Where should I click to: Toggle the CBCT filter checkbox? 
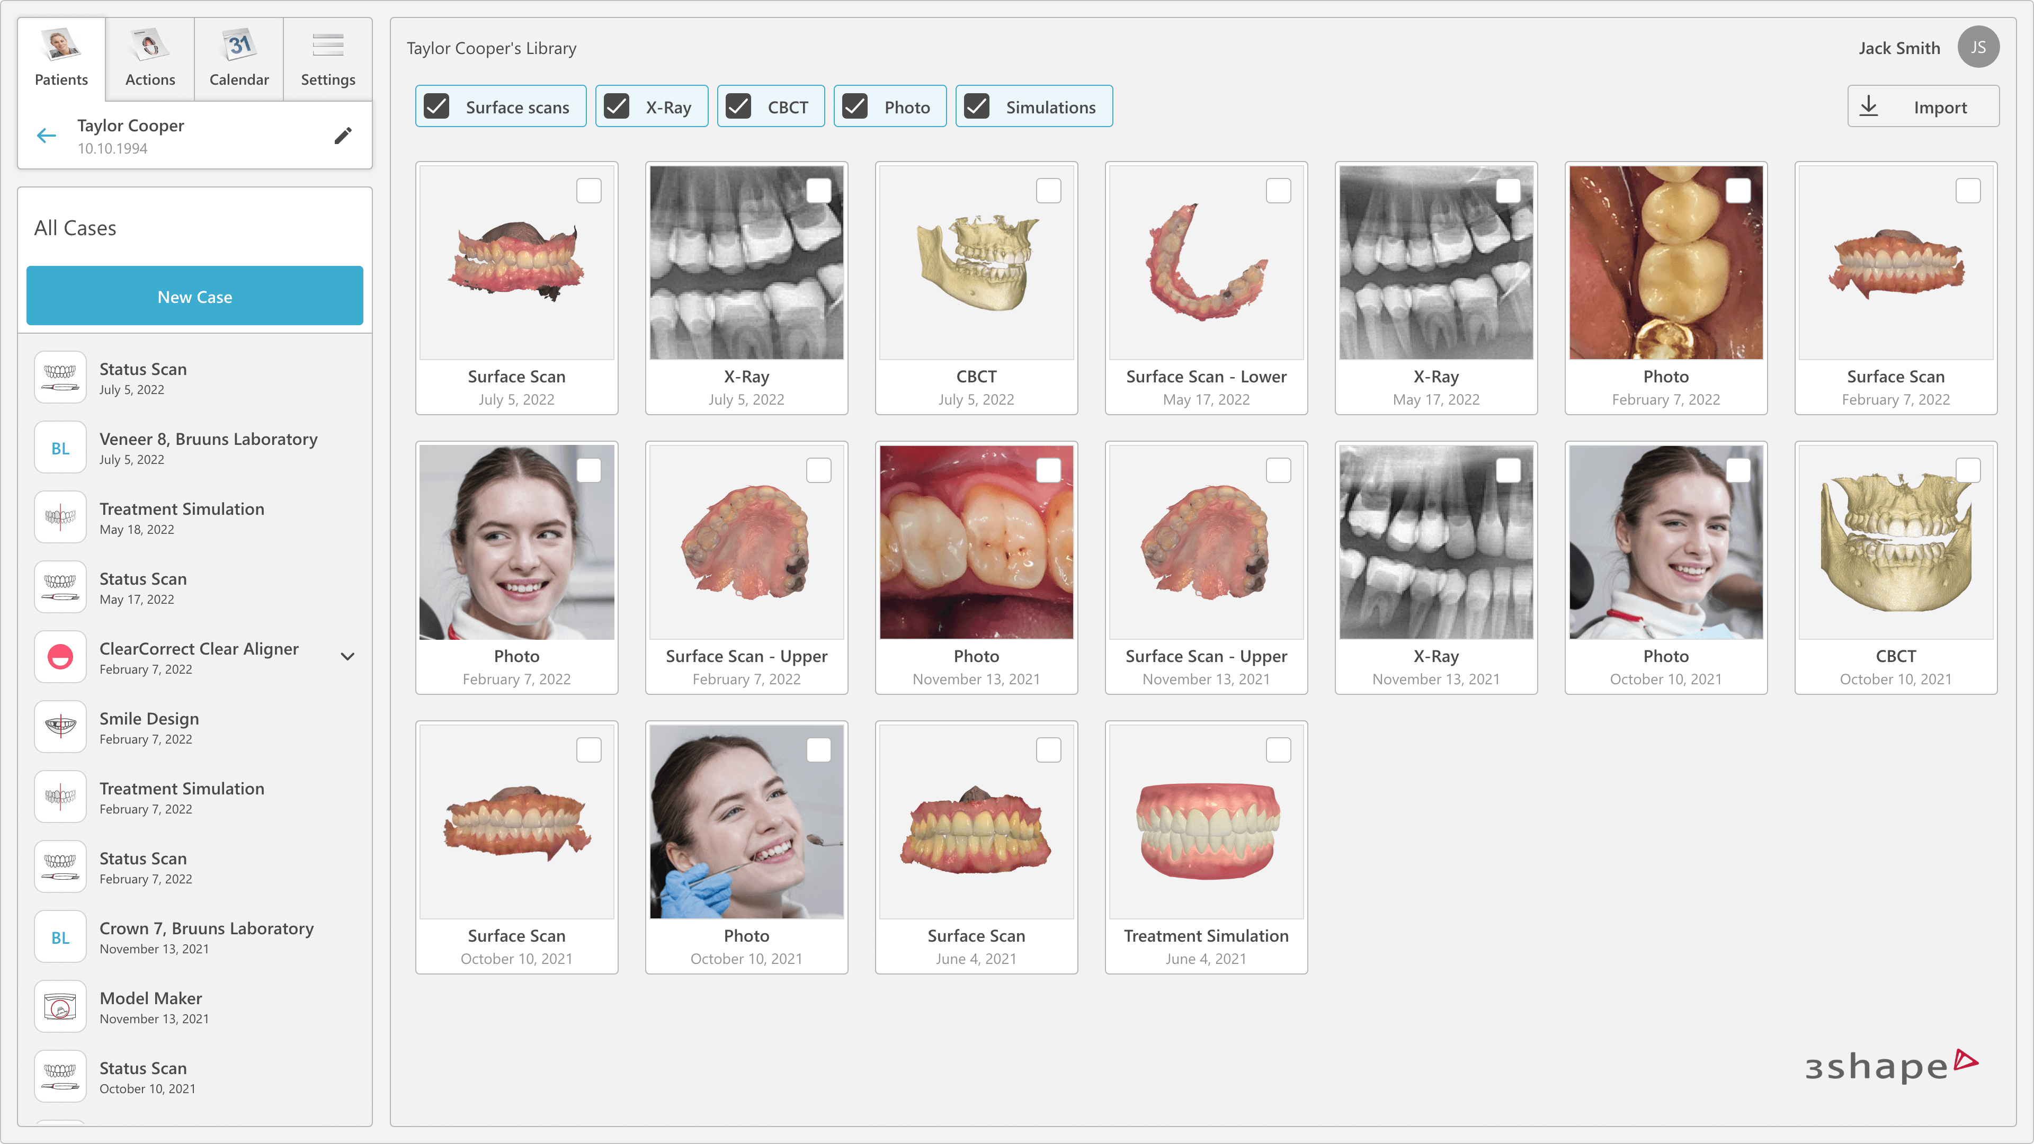click(739, 106)
